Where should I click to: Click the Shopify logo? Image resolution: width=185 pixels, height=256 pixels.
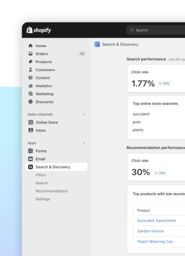[39, 30]
